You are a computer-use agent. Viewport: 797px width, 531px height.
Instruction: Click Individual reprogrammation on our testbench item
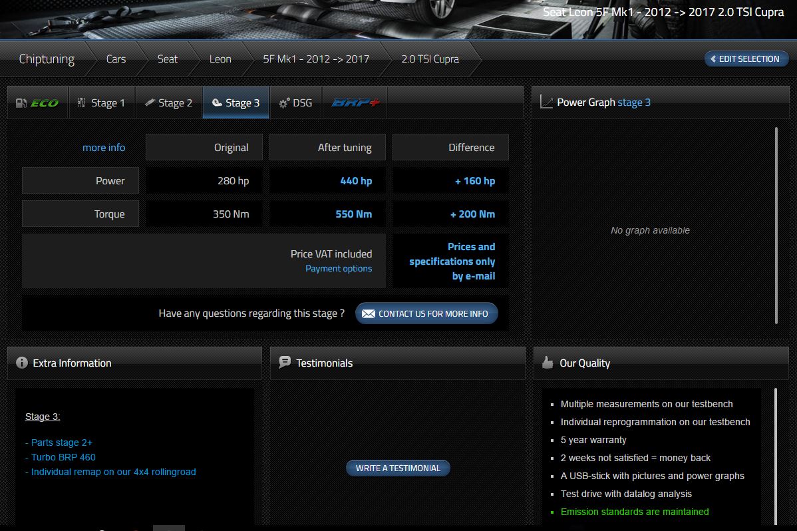coord(655,422)
